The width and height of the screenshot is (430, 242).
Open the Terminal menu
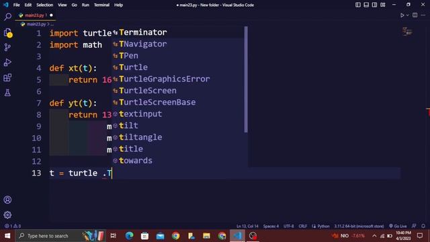[101, 5]
